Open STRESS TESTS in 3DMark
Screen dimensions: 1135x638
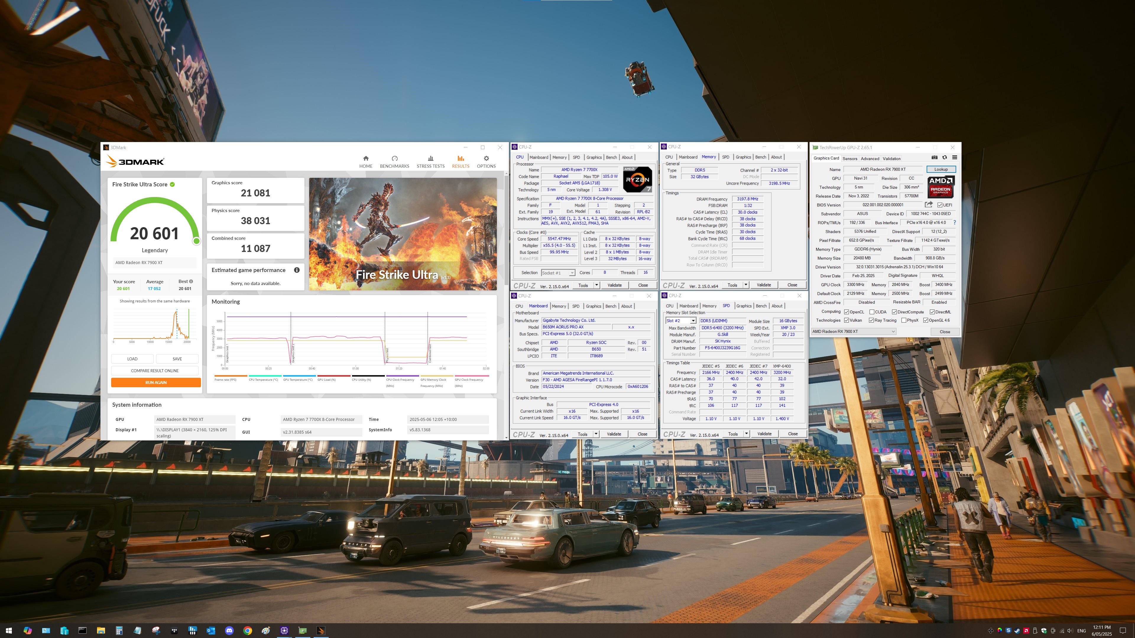(430, 162)
